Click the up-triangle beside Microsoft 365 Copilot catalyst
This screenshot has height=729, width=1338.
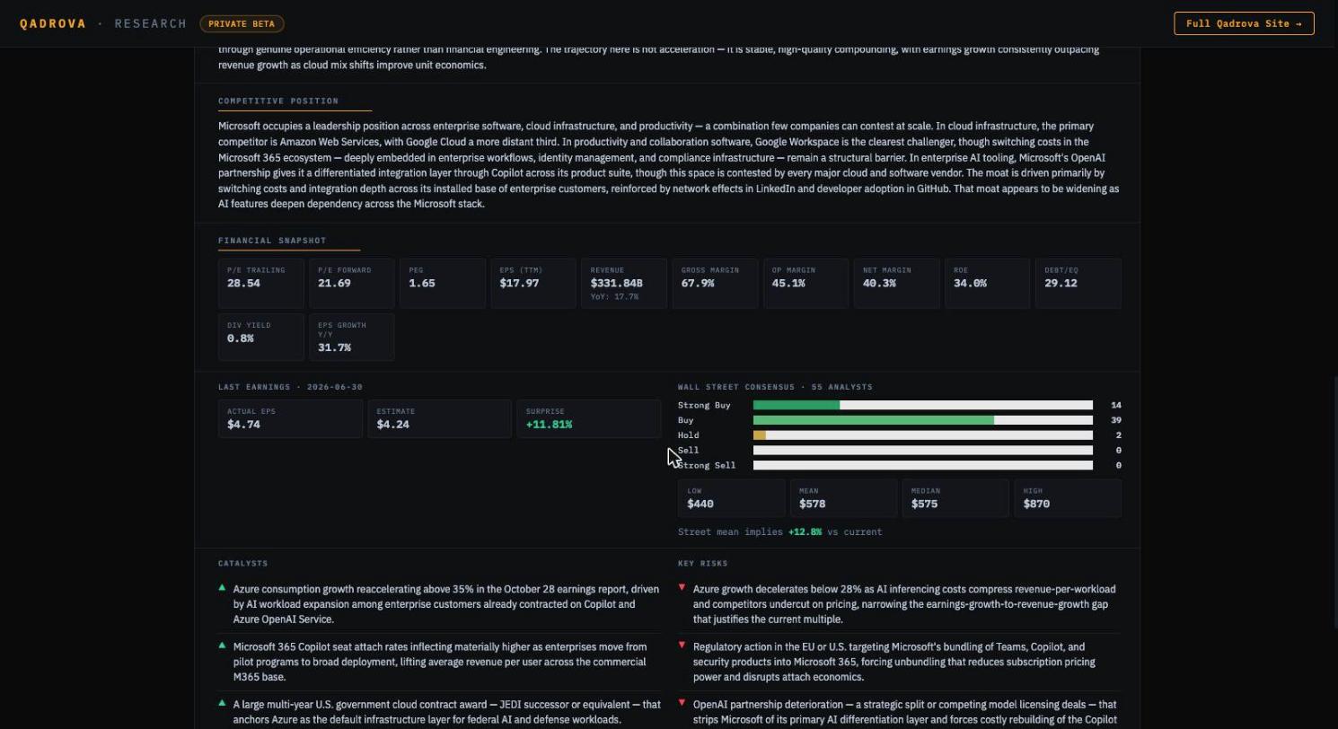pyautogui.click(x=222, y=646)
